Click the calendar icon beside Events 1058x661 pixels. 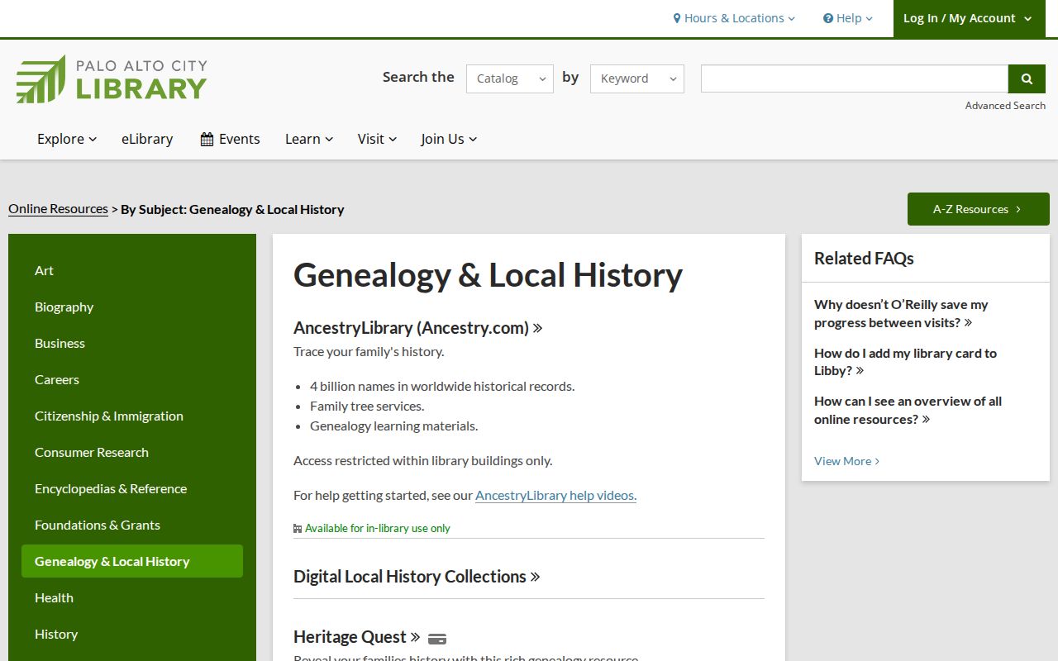click(x=207, y=139)
